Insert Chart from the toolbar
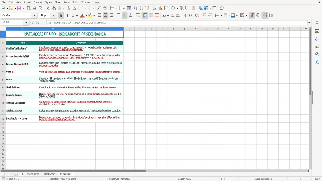This screenshot has height=181, width=322. coord(160,8)
